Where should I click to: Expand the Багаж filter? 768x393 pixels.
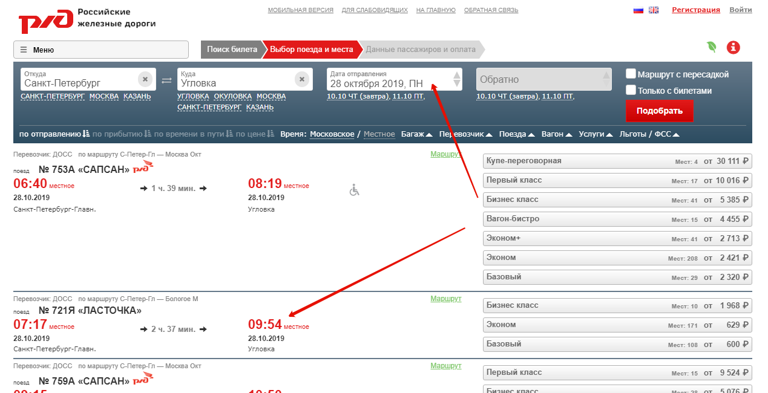[416, 134]
